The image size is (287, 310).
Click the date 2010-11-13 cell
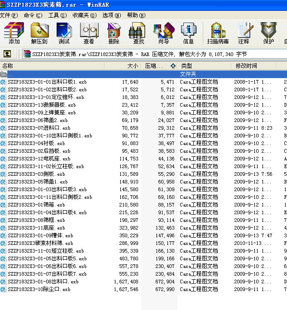click(252, 244)
